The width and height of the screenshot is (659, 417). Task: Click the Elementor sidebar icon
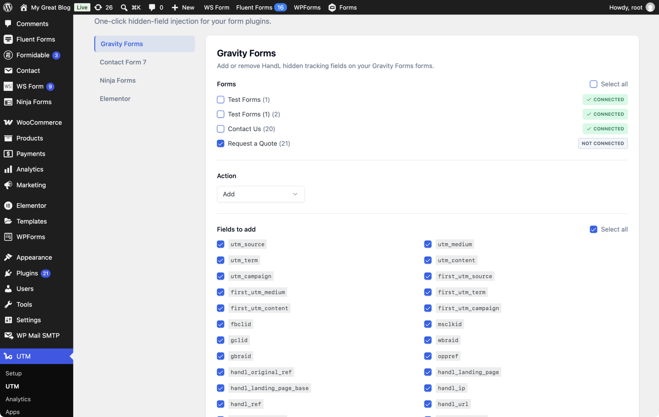(x=8, y=206)
